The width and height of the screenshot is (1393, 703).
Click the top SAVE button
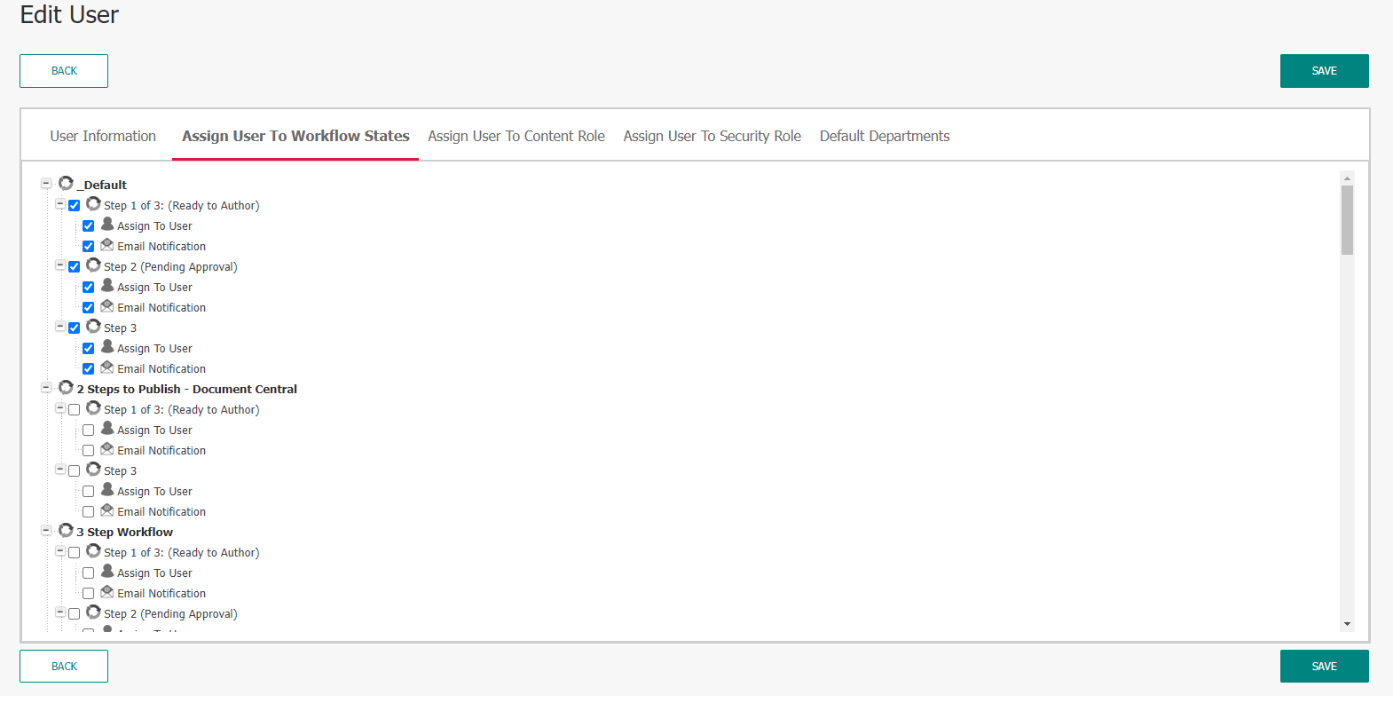[x=1324, y=71]
